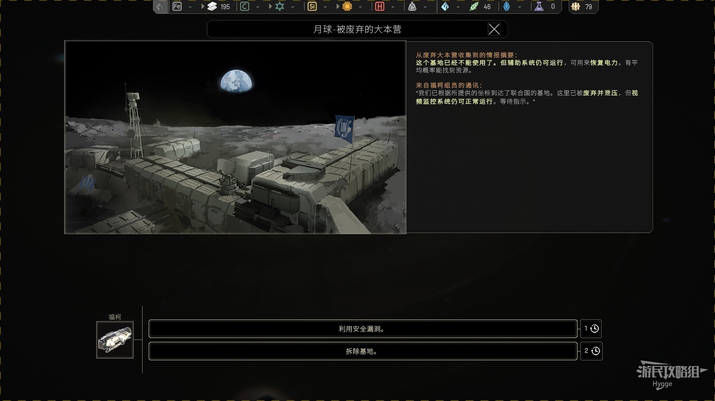
Task: Click the arrow between carbon and gear
Action: click(x=270, y=6)
